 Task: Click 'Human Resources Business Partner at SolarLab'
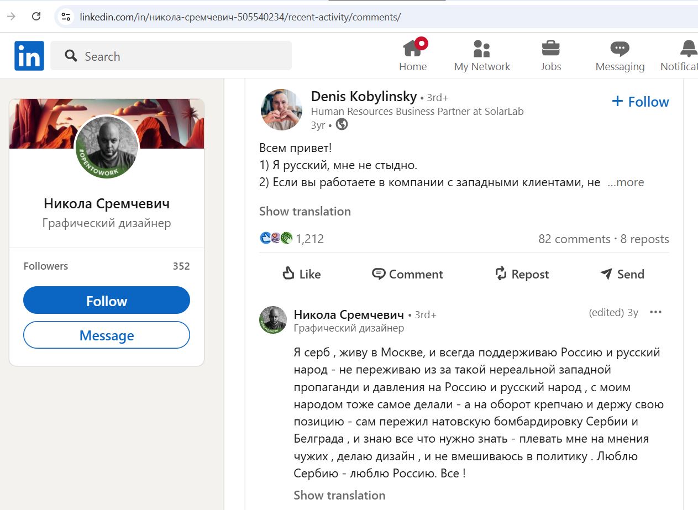pyautogui.click(x=417, y=111)
